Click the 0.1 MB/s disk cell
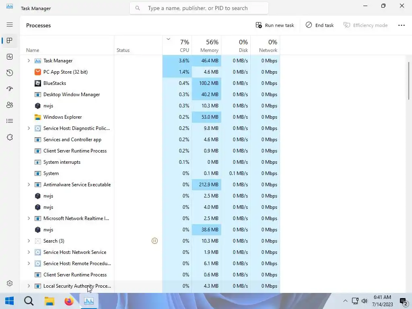 pyautogui.click(x=236, y=173)
